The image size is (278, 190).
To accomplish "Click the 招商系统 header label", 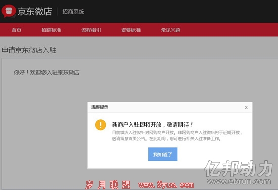I will 73,12.
